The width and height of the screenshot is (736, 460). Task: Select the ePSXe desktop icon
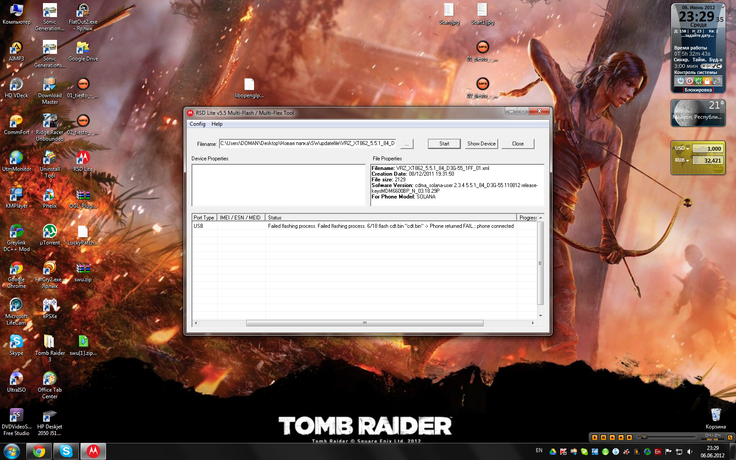click(50, 309)
